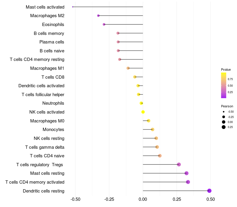Viewport: 237px width, 207px height.
Task: Click the Neutrophils axis label
Action: point(53,103)
